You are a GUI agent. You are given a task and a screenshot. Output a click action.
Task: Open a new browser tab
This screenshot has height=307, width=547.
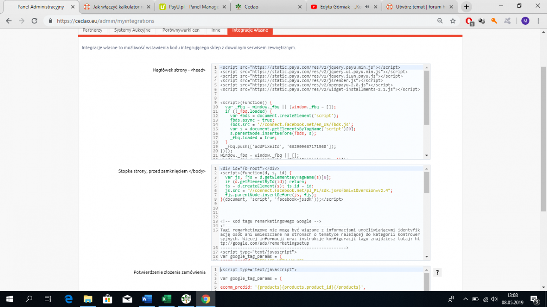coord(466,7)
